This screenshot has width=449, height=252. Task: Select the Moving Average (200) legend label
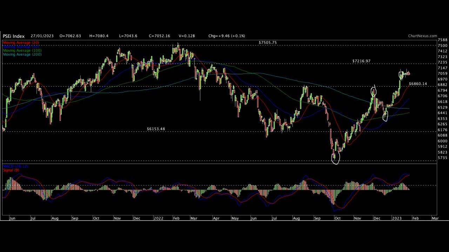[22, 54]
